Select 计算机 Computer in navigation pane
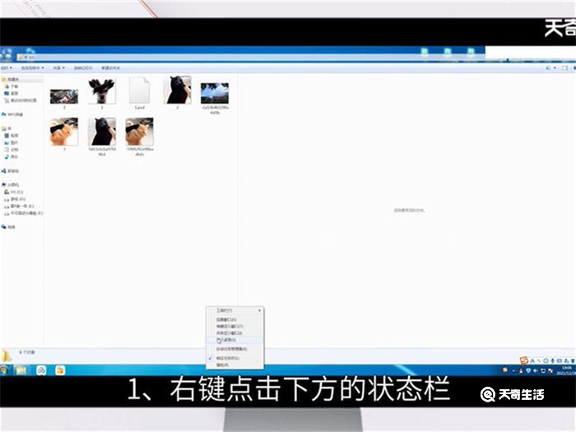Image resolution: width=576 pixels, height=432 pixels. click(11, 185)
